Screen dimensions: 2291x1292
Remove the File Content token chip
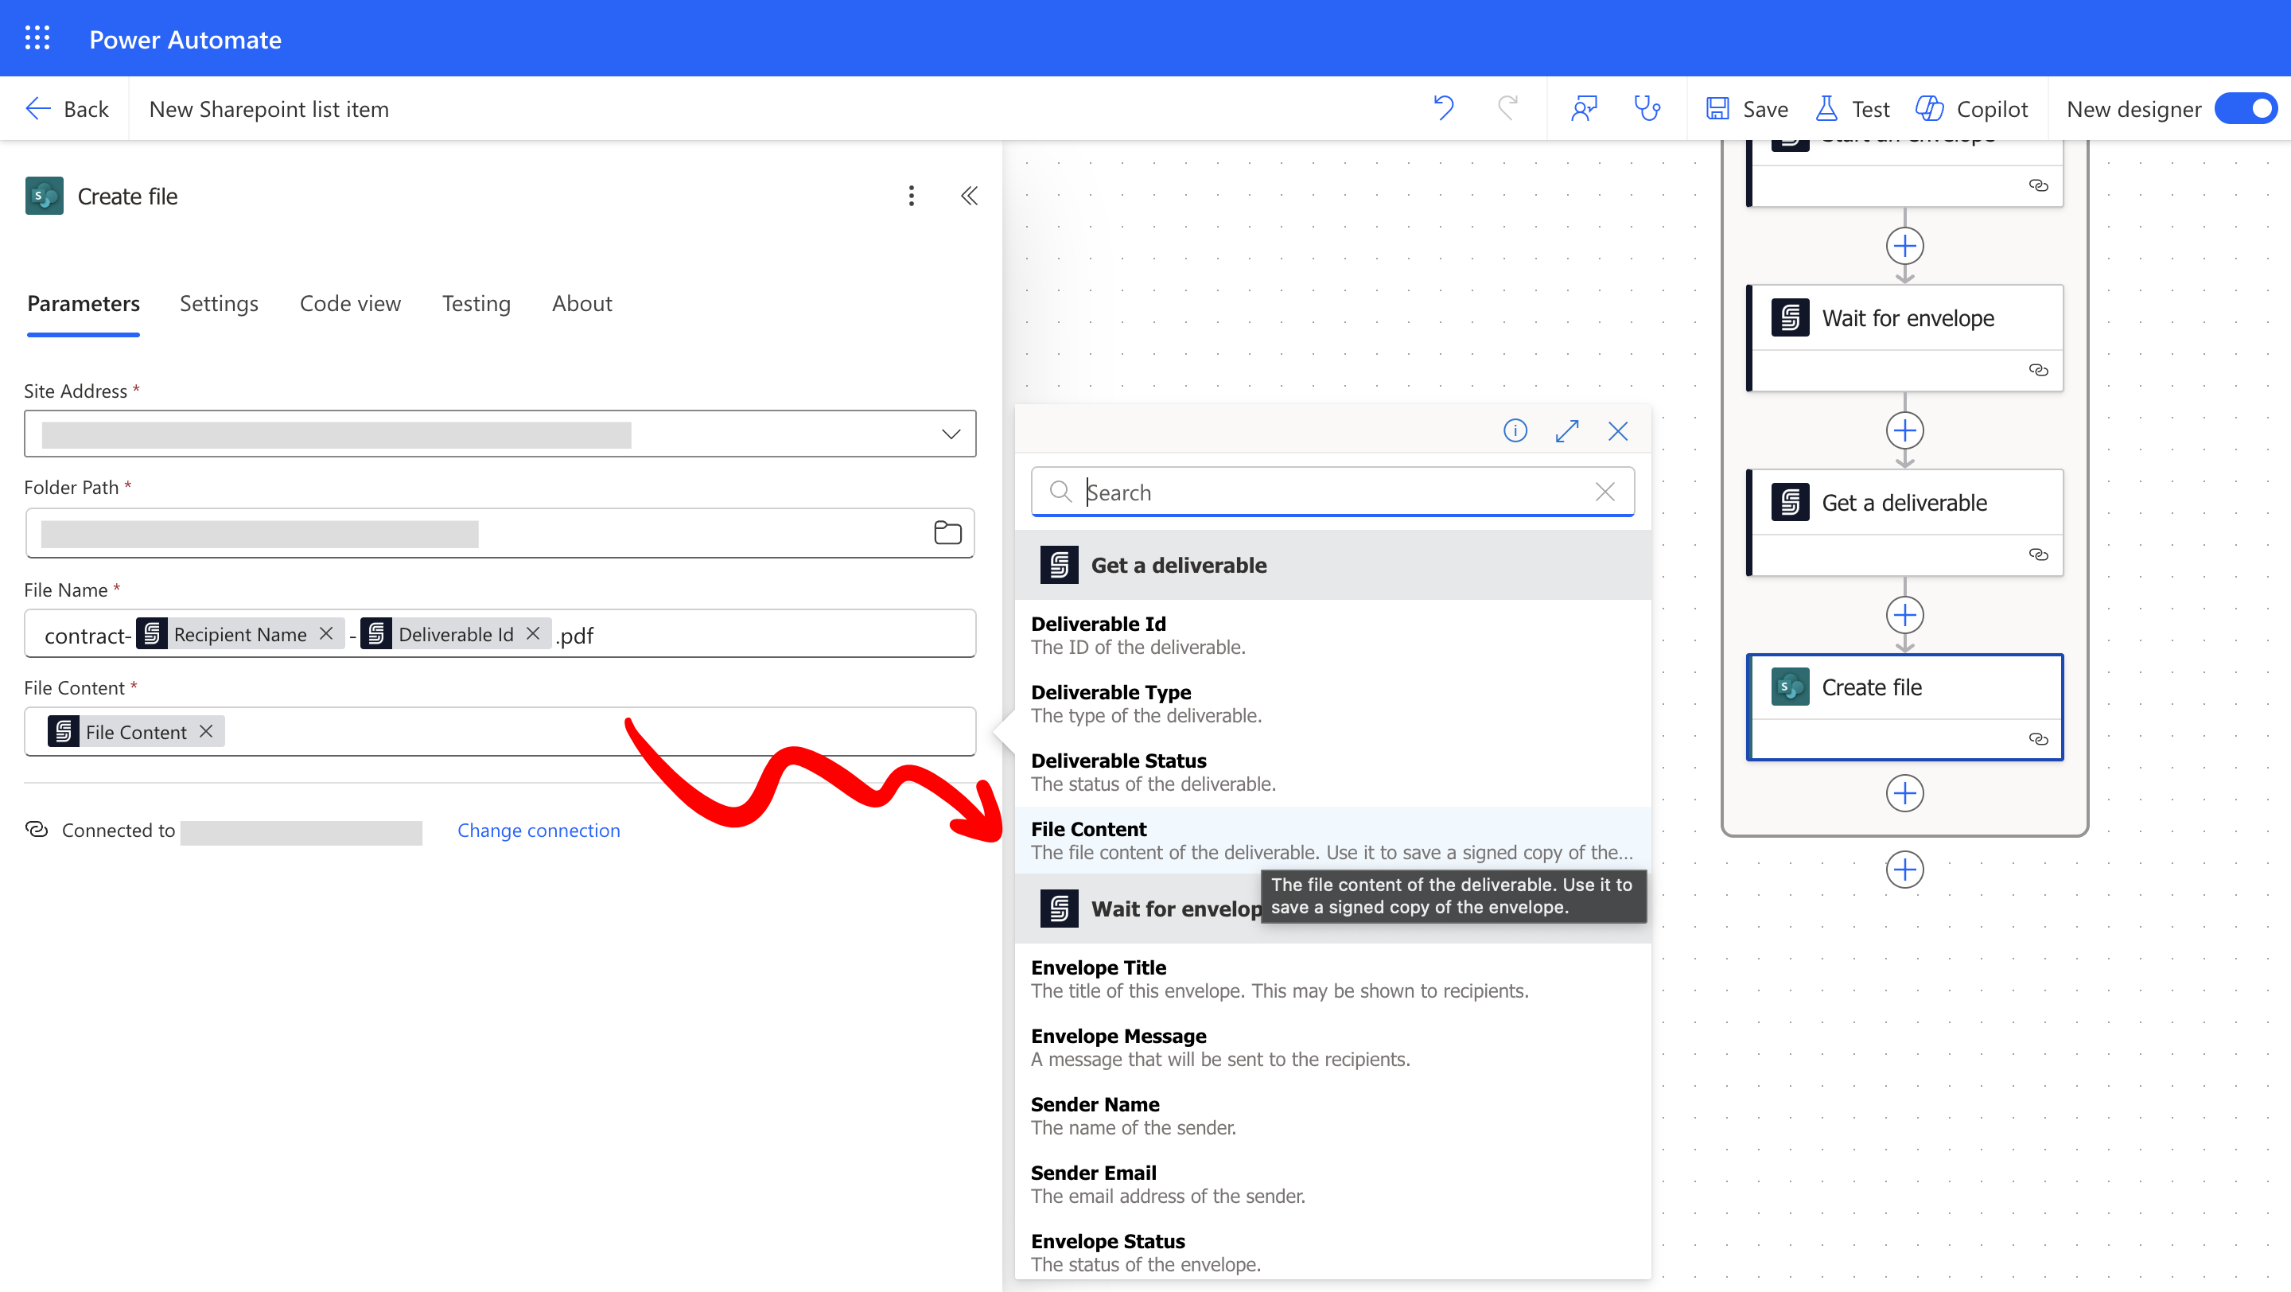(206, 731)
